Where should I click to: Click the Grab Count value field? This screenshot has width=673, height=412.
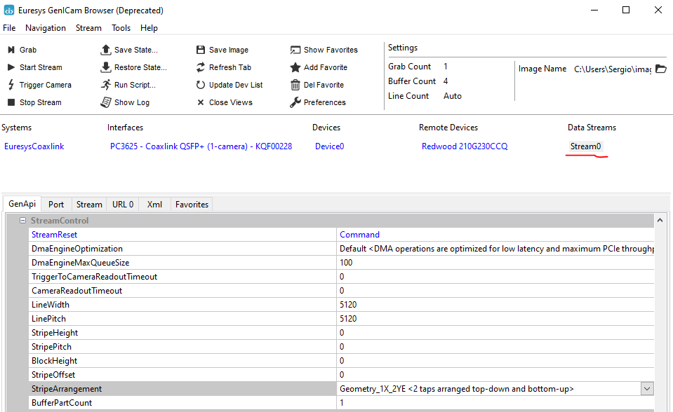[x=445, y=67]
